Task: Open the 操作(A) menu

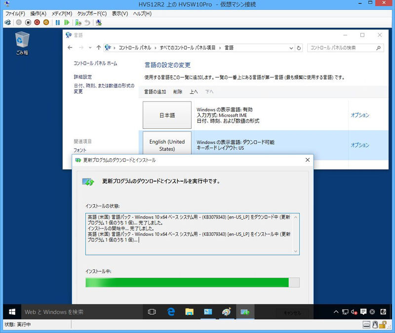Action: [39, 14]
